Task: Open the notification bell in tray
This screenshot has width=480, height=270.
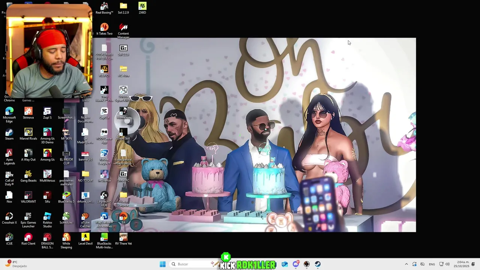Action: pos(473,264)
